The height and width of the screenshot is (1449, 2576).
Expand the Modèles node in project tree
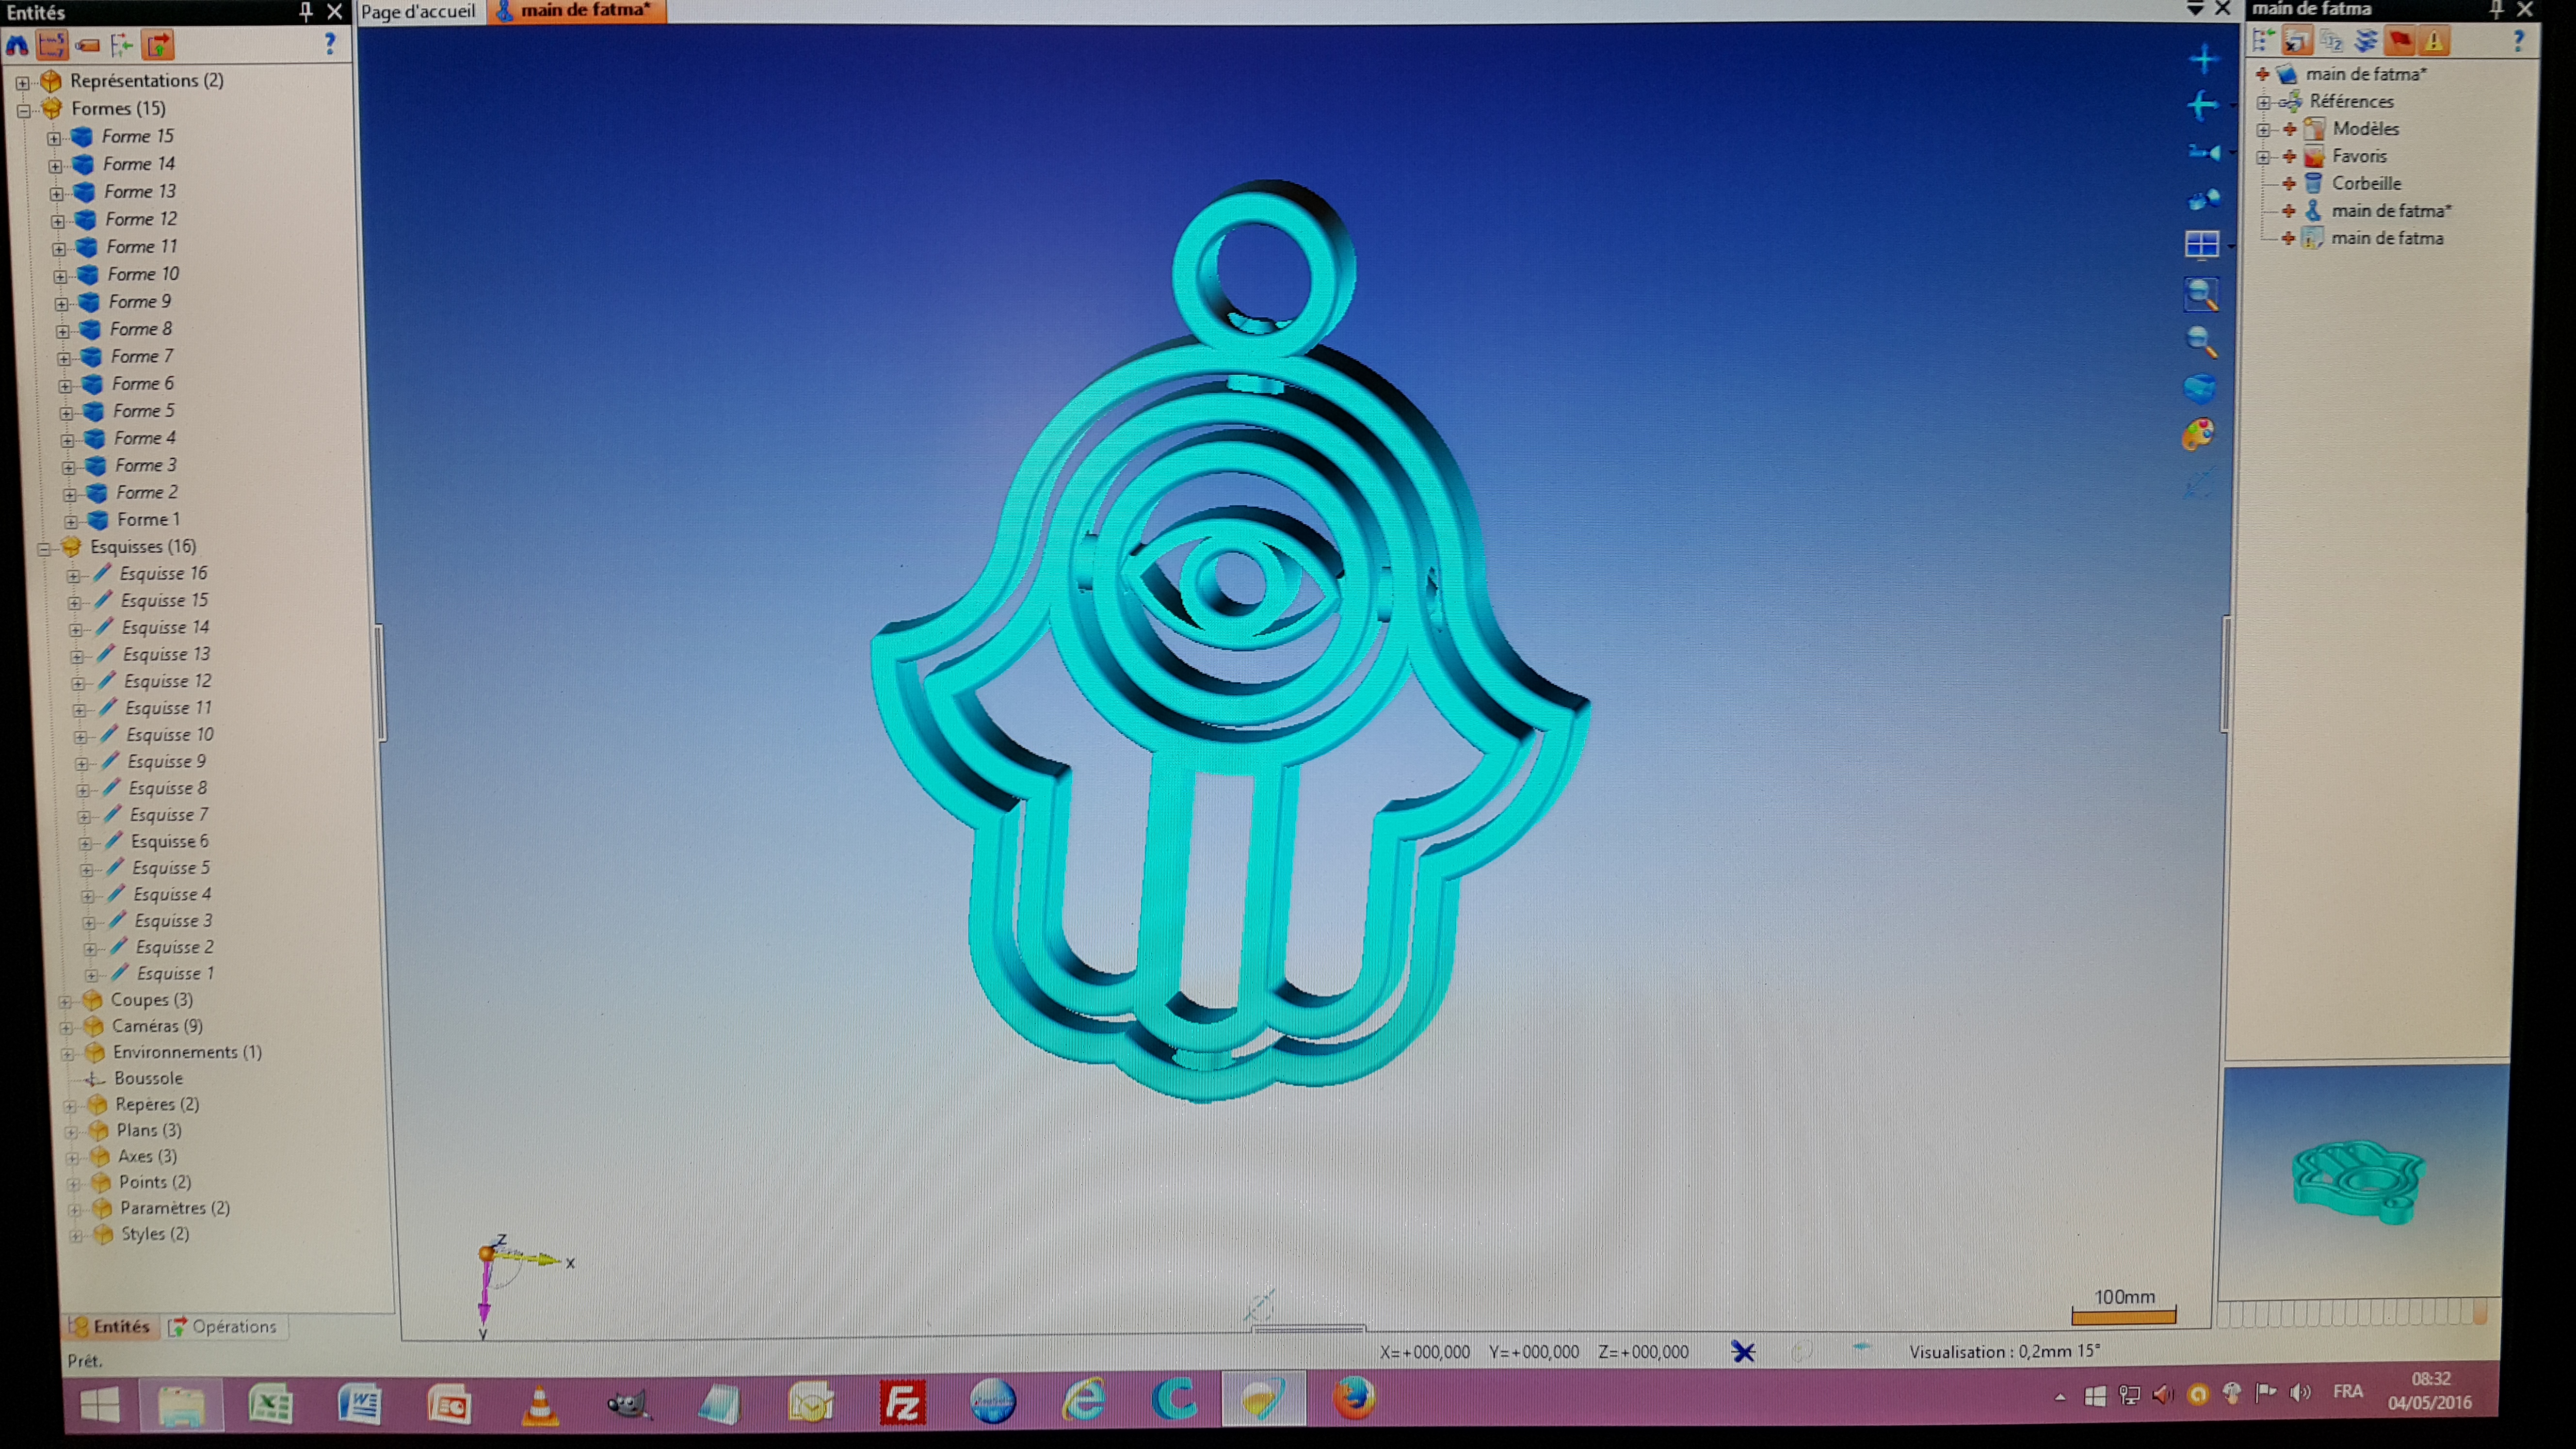point(2264,130)
